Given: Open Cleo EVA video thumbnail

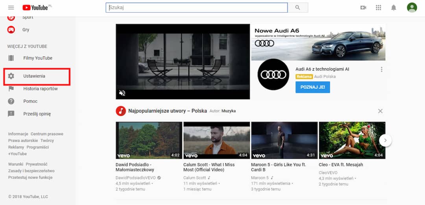Looking at the screenshot, I should tap(352, 140).
